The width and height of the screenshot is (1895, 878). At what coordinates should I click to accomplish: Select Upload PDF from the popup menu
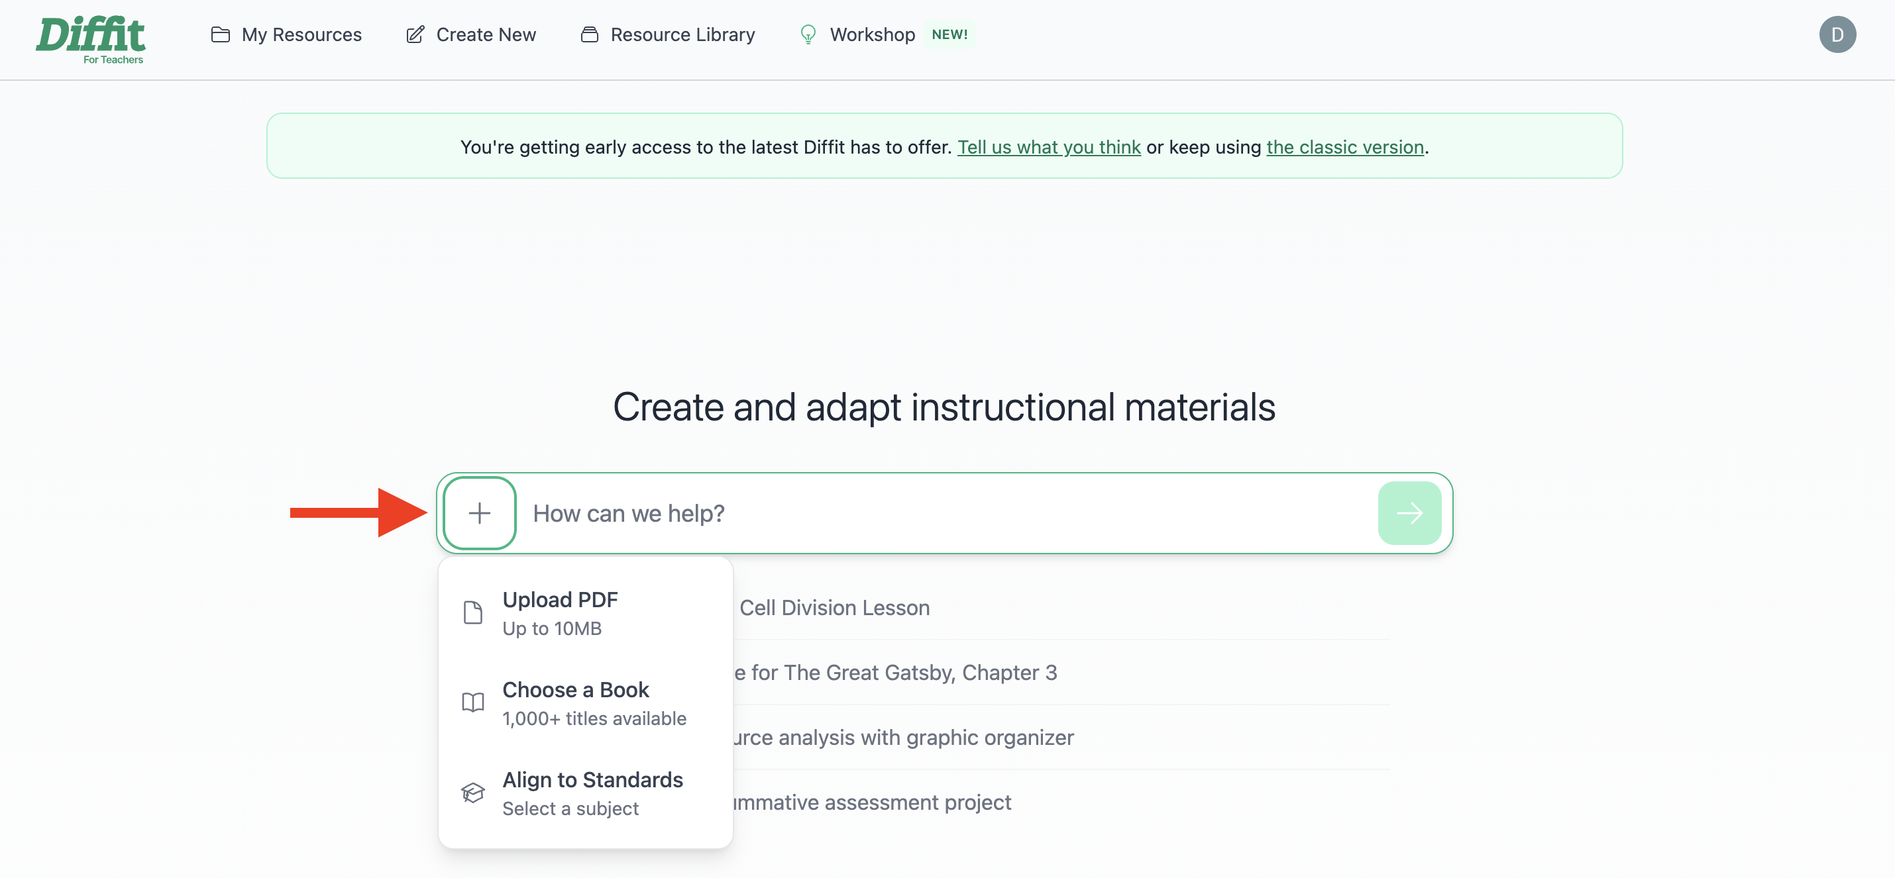[x=586, y=612]
